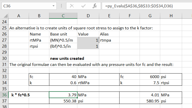Click the grey Value cell for rtMPa
This screenshot has height=108, width=192.
pyautogui.click(x=88, y=40)
